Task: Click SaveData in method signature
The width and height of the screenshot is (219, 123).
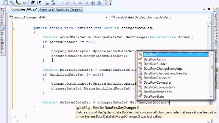Action: [x=84, y=28]
